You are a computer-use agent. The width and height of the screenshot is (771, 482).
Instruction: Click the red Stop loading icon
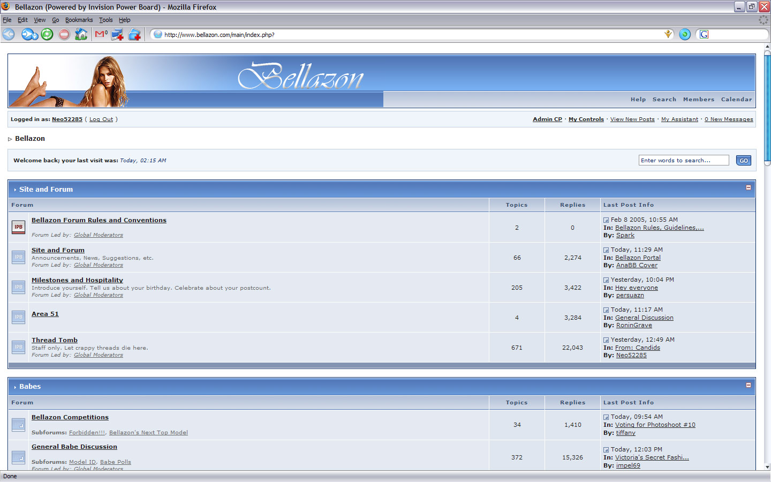click(64, 34)
